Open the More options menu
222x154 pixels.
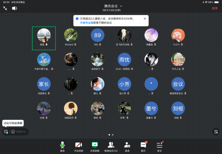(x=159, y=146)
